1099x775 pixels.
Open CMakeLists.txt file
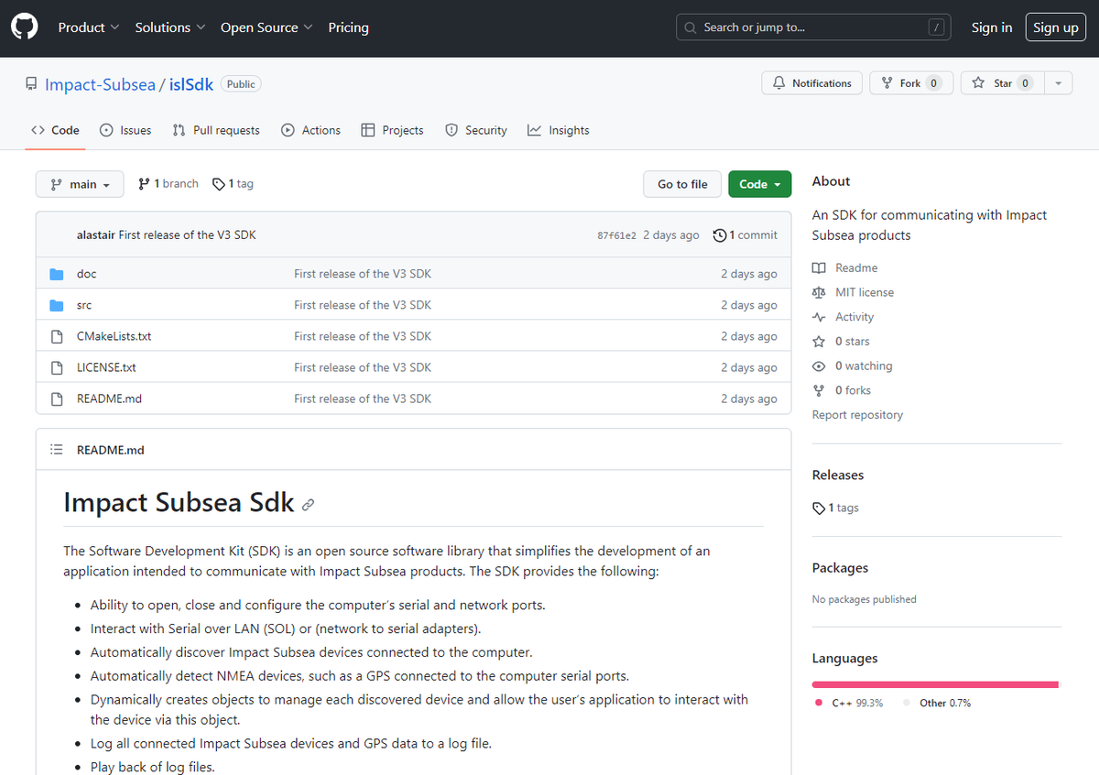tap(114, 336)
